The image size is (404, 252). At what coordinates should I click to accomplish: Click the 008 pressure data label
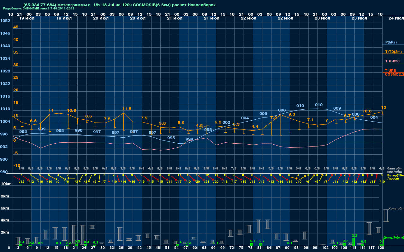tap(282, 110)
